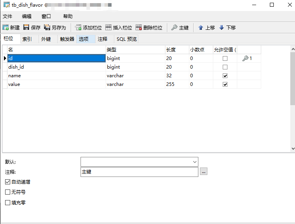Screen dimensions: 295x224
Task: Click the field list scrollbar thumb
Action: tap(293, 78)
